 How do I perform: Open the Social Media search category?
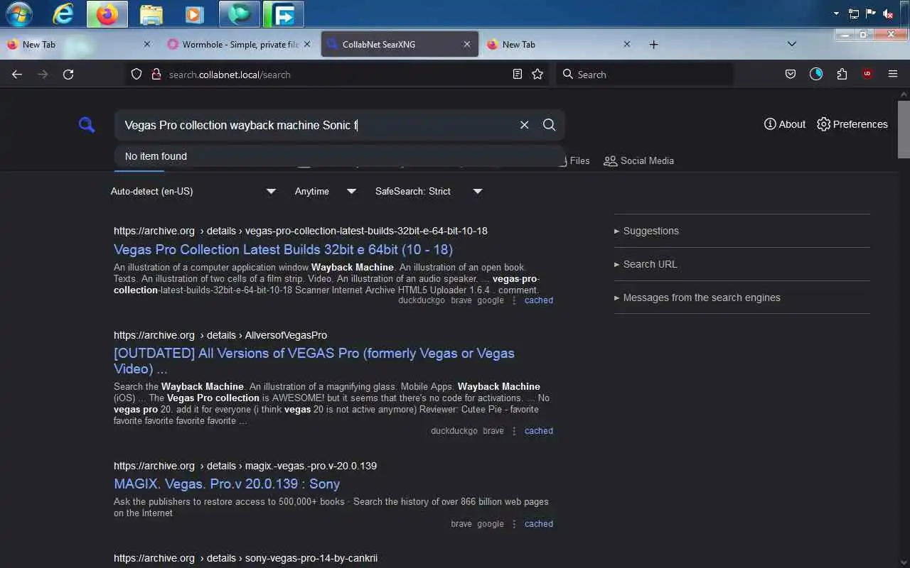[638, 160]
